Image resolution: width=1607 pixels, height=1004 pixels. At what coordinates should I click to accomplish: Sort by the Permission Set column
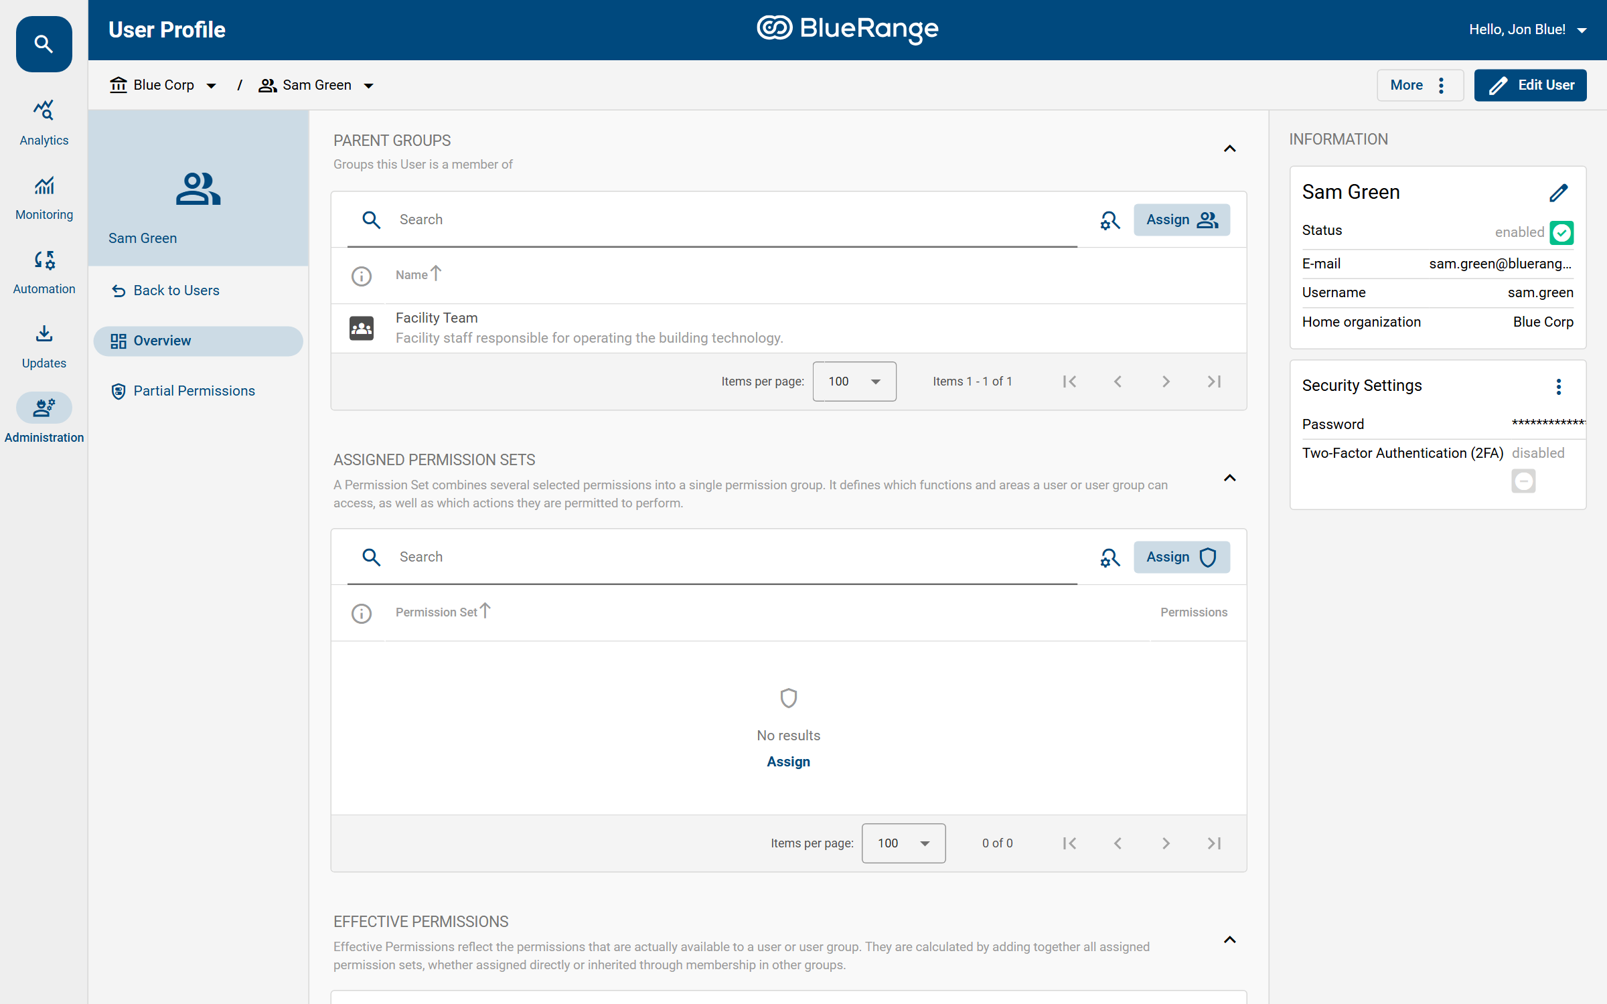(x=443, y=612)
